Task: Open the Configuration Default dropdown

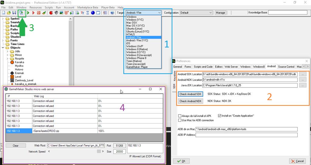Action: [196, 13]
